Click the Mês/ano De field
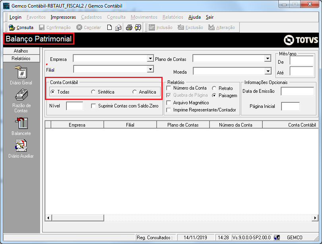 click(x=301, y=61)
